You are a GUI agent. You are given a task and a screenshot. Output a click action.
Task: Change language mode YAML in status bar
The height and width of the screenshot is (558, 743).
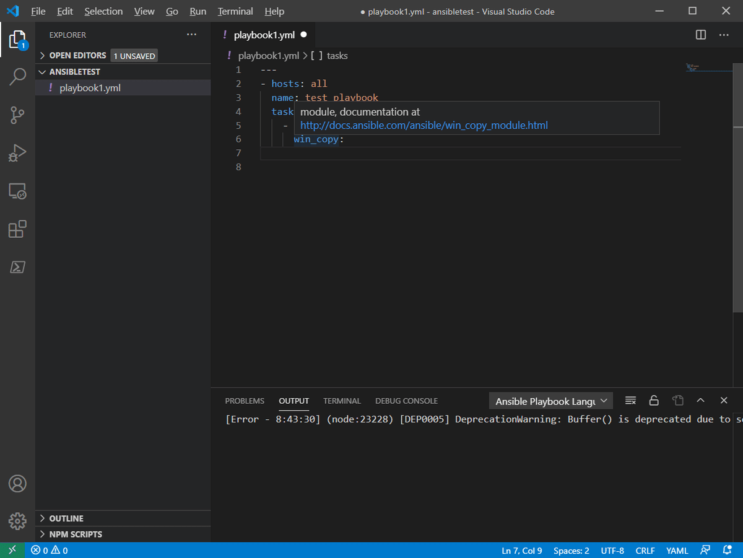tap(677, 550)
